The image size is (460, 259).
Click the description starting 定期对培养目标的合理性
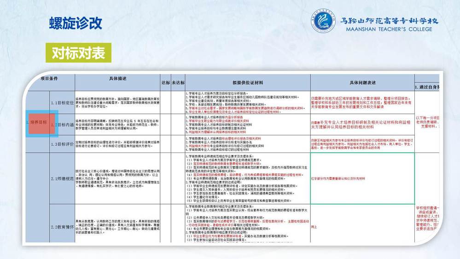tap(117, 144)
